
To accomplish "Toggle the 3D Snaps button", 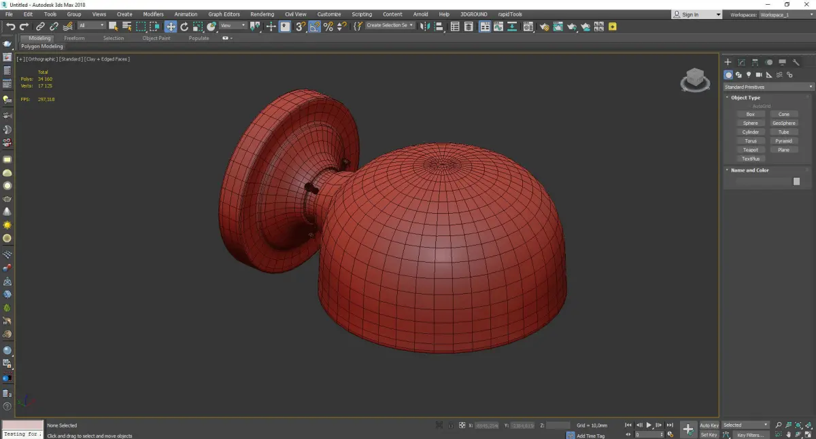I will point(300,26).
